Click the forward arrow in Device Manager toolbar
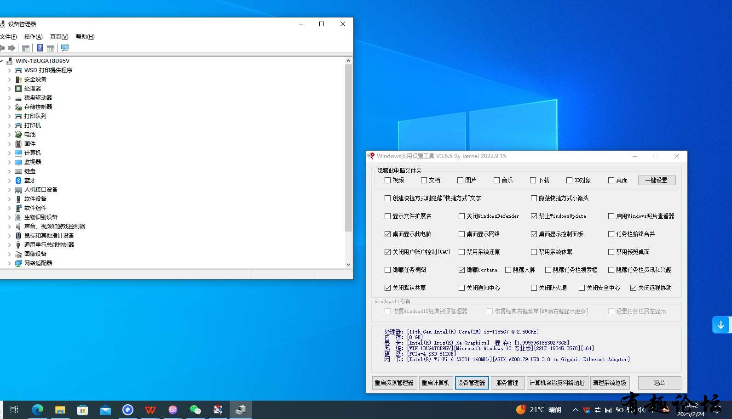 (x=12, y=48)
